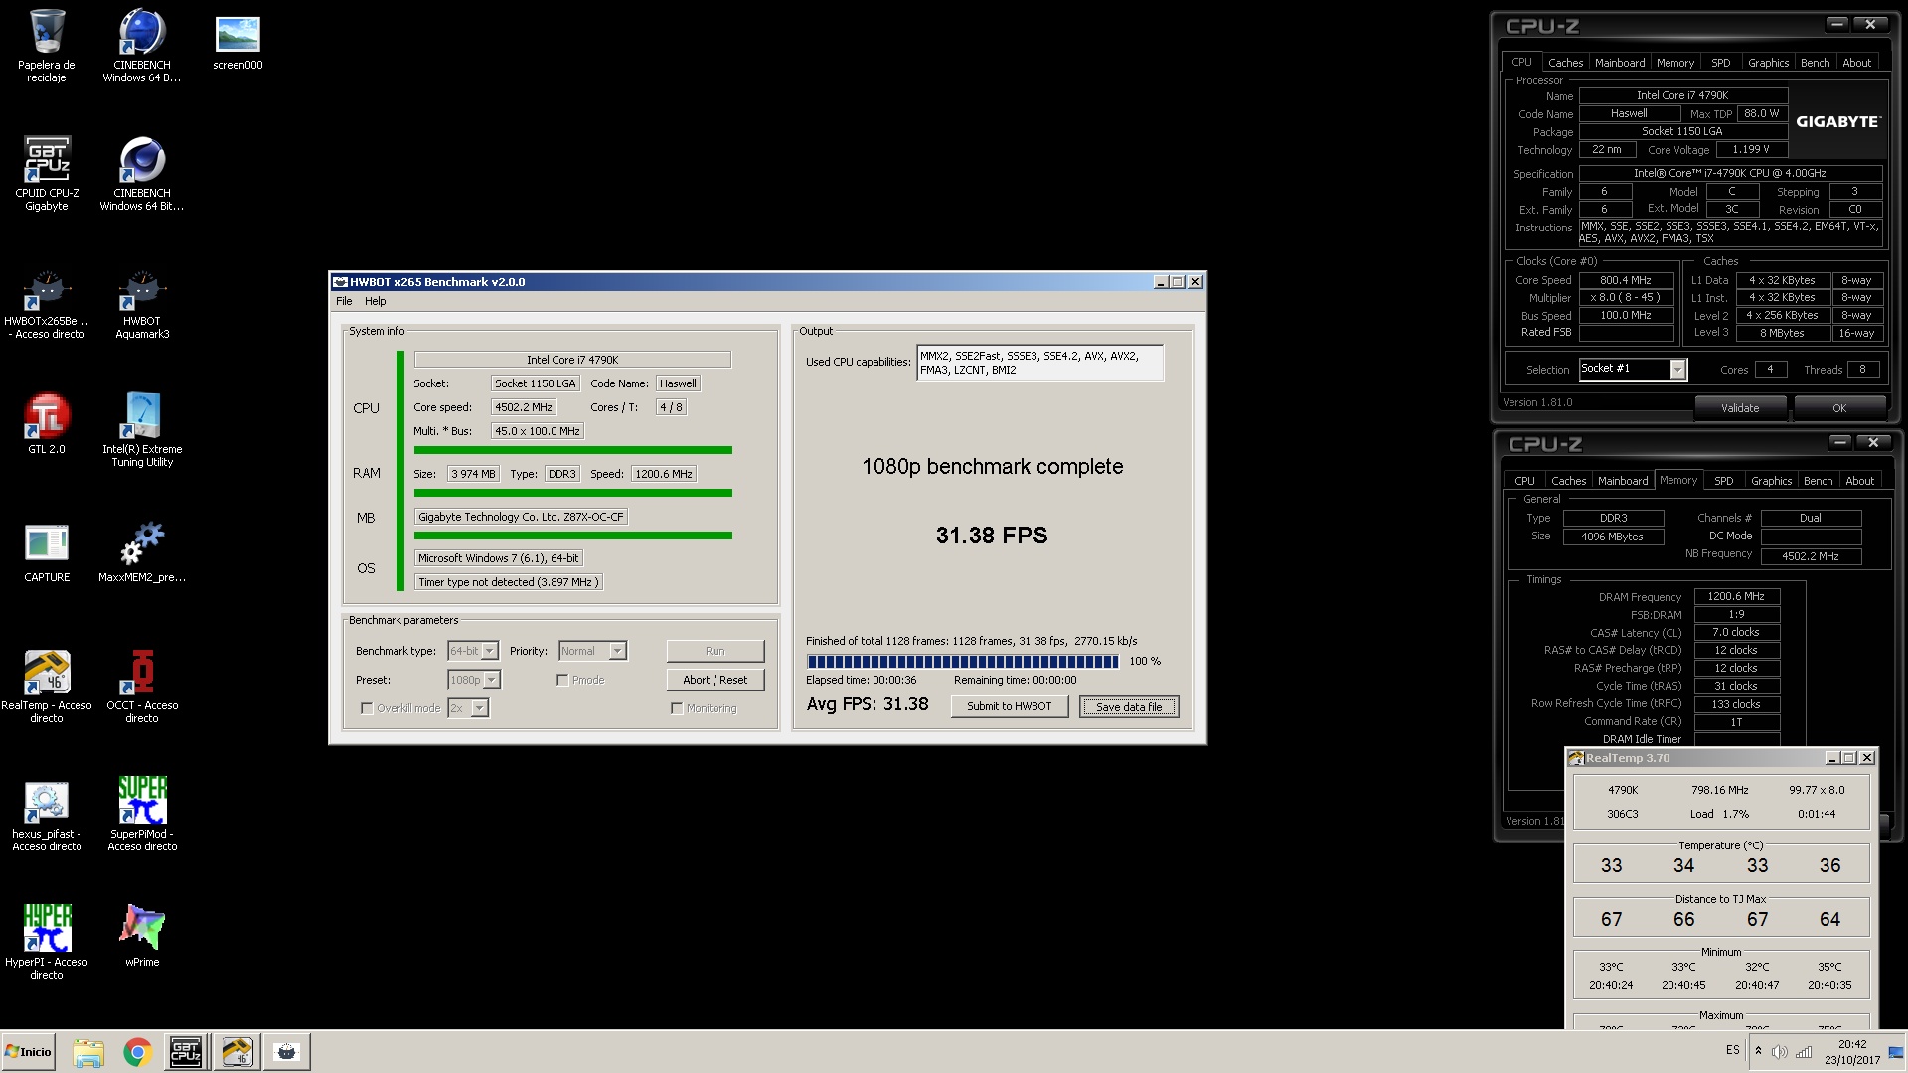
Task: Select the MaxxMEM2_pre... gear icon
Action: click(x=142, y=551)
